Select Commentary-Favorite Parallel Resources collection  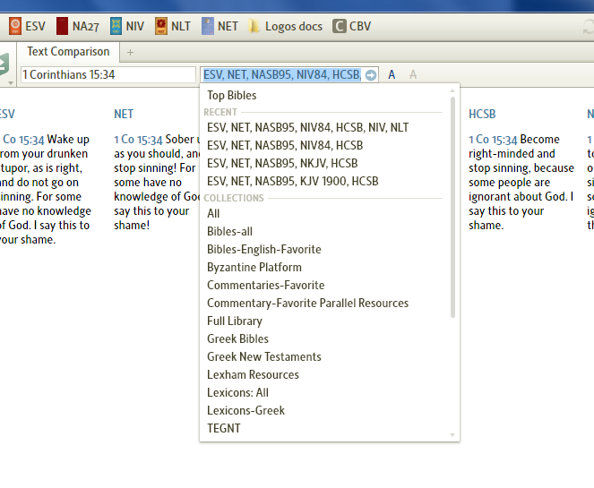tap(307, 303)
